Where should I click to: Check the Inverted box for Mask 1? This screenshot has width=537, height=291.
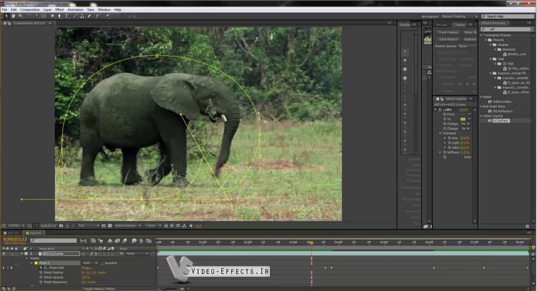(102, 263)
